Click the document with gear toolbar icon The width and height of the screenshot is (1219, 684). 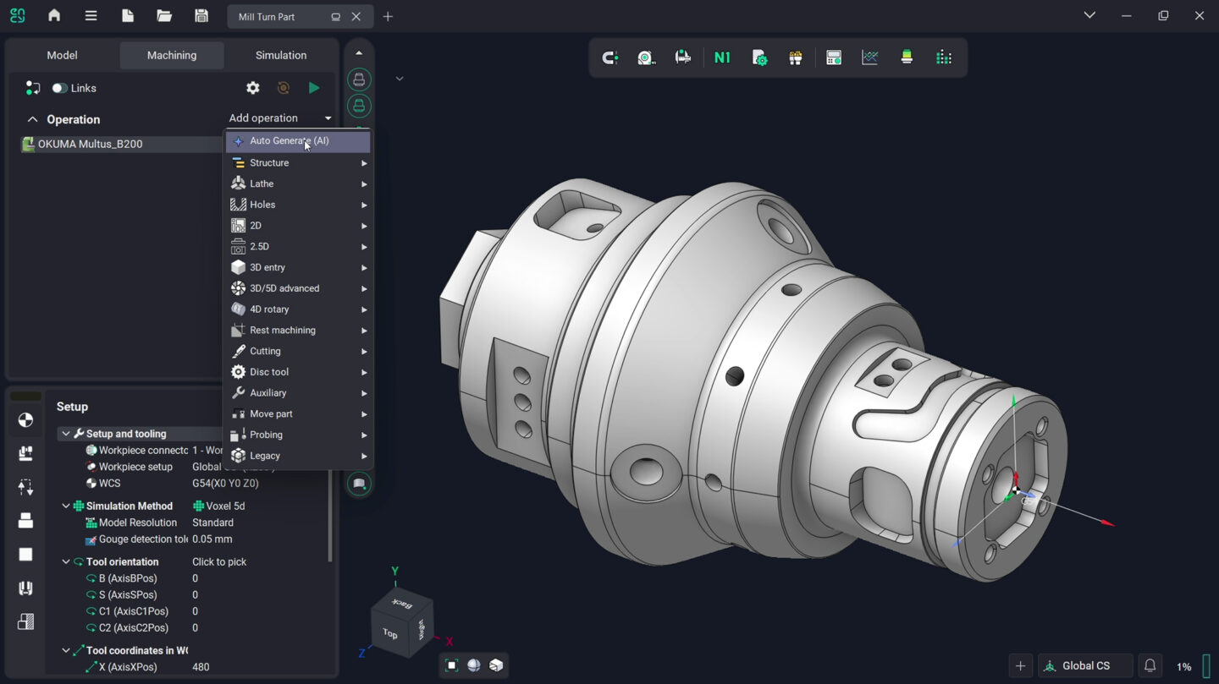click(759, 57)
